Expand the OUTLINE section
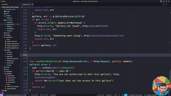This screenshot has height=96, width=171. coord(4,91)
